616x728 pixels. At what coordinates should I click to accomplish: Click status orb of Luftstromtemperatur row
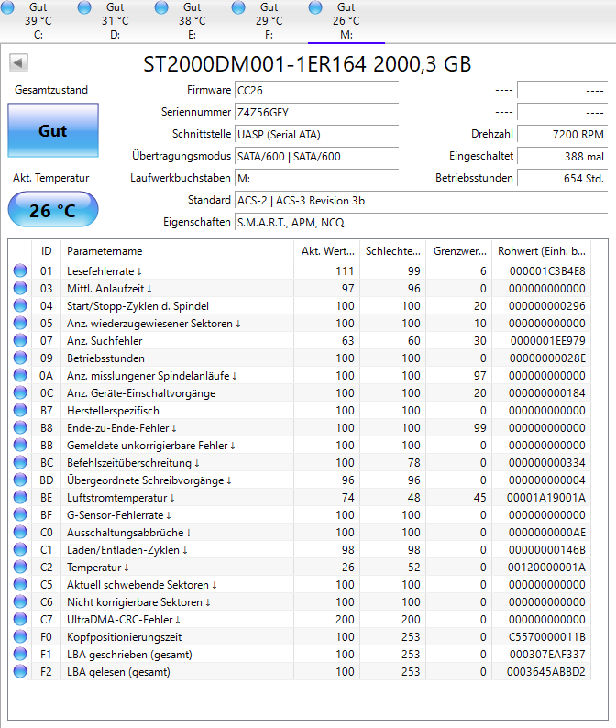(x=20, y=497)
